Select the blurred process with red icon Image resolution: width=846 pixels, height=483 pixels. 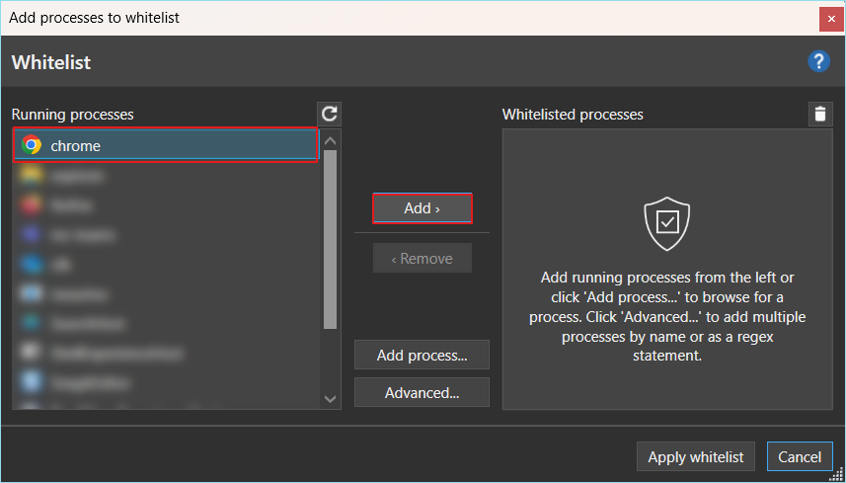tap(166, 205)
